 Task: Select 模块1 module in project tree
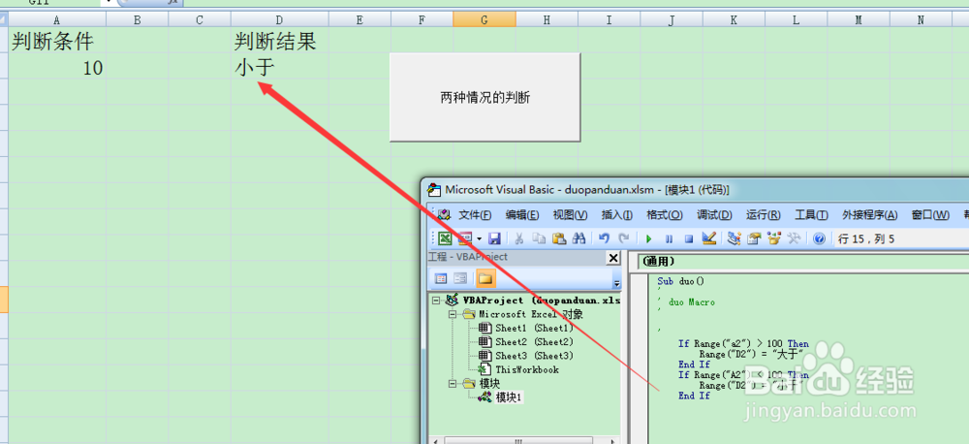[x=509, y=397]
